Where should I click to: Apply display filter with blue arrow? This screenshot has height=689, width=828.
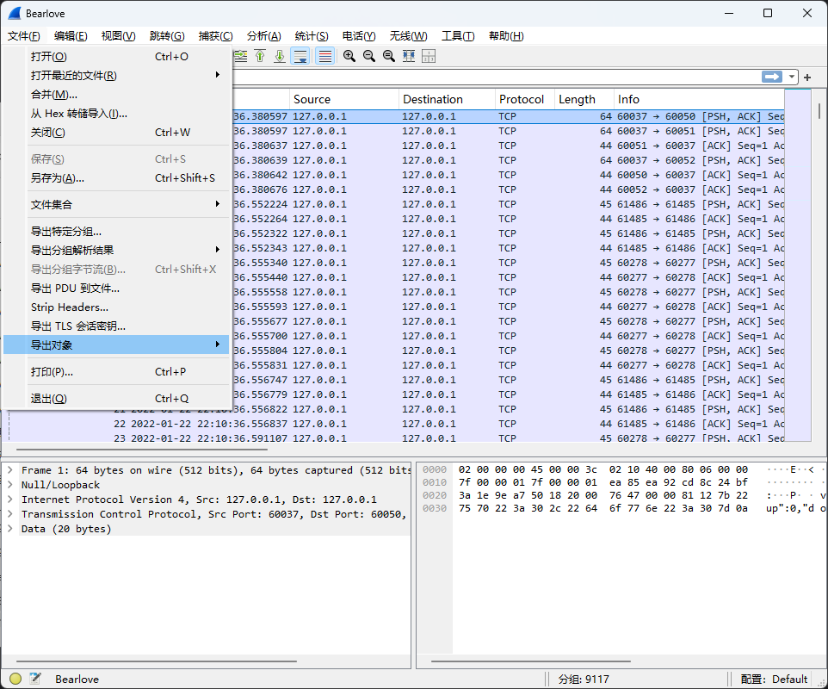point(772,78)
